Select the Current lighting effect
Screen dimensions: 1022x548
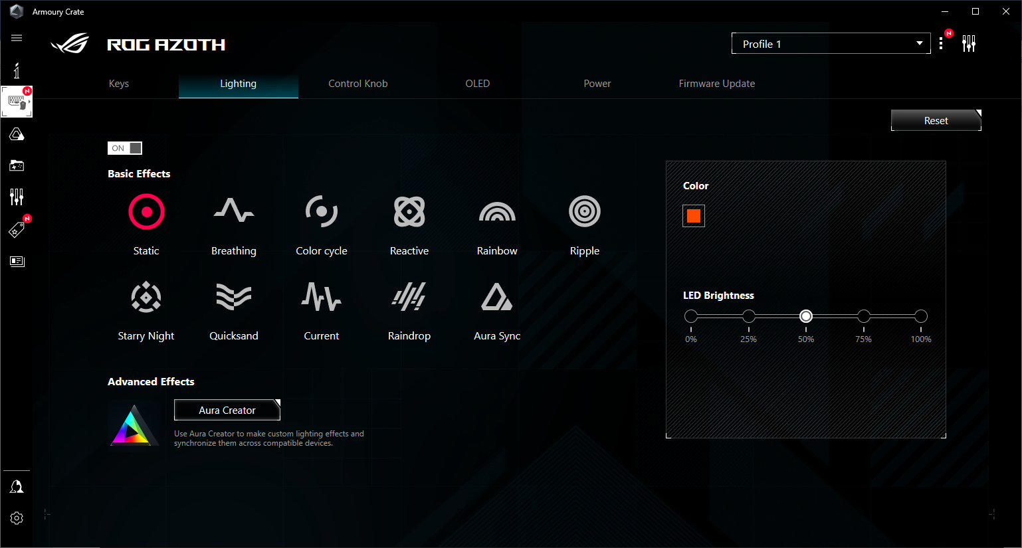322,310
